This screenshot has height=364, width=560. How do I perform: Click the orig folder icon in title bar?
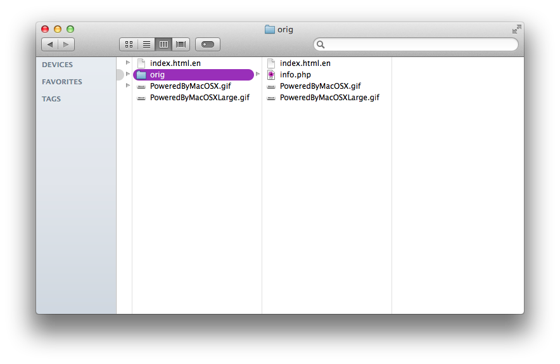coord(270,29)
